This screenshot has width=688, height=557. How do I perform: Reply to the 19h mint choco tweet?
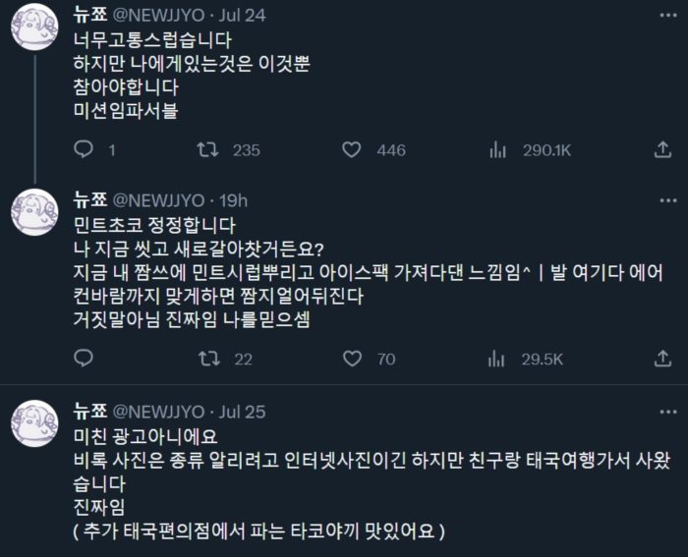click(x=85, y=360)
